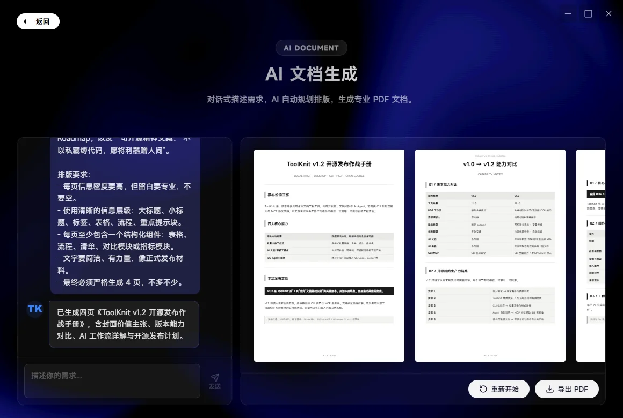Click the 排版要求 text in user message
Image resolution: width=623 pixels, height=418 pixels.
click(x=74, y=175)
